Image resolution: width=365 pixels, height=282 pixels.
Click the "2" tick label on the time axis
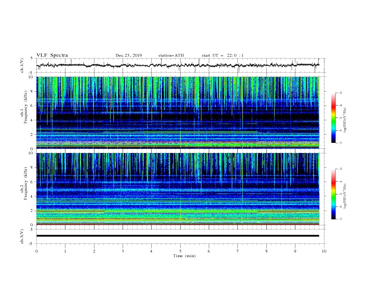pos(94,251)
